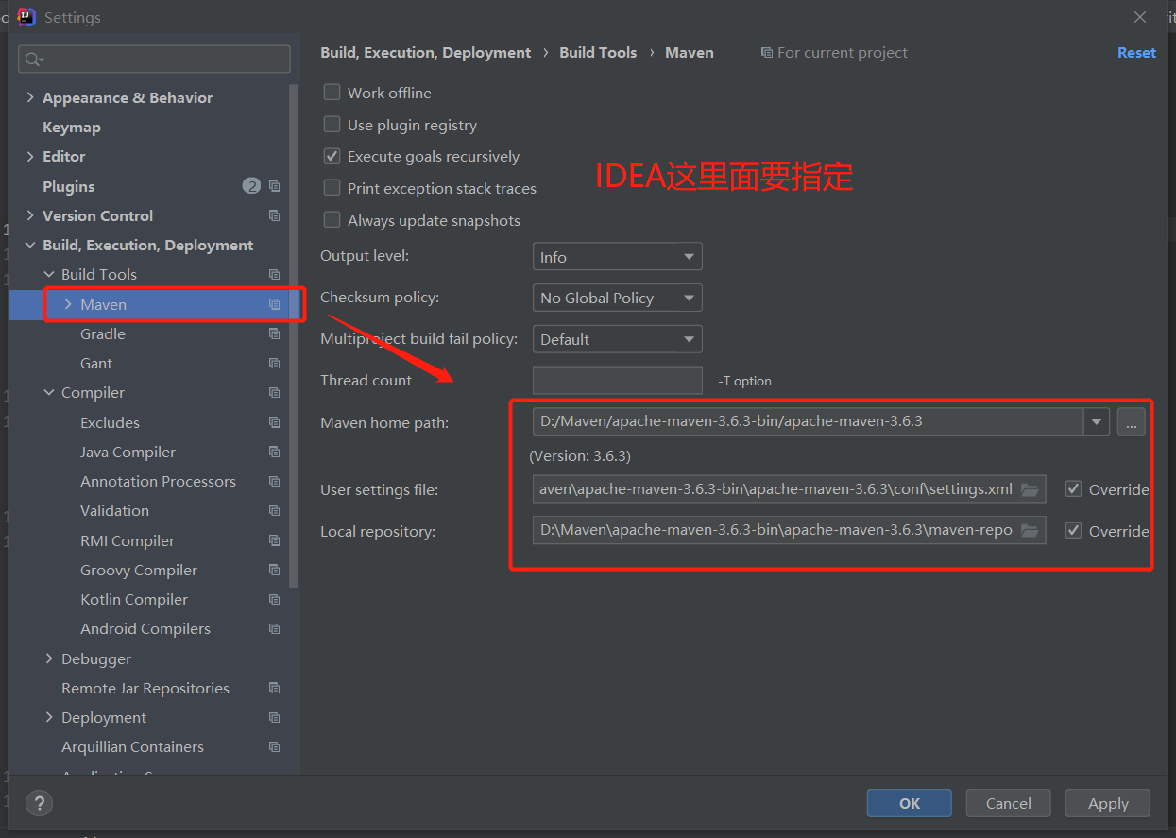1176x838 pixels.
Task: Click the Reset link
Action: pos(1136,53)
